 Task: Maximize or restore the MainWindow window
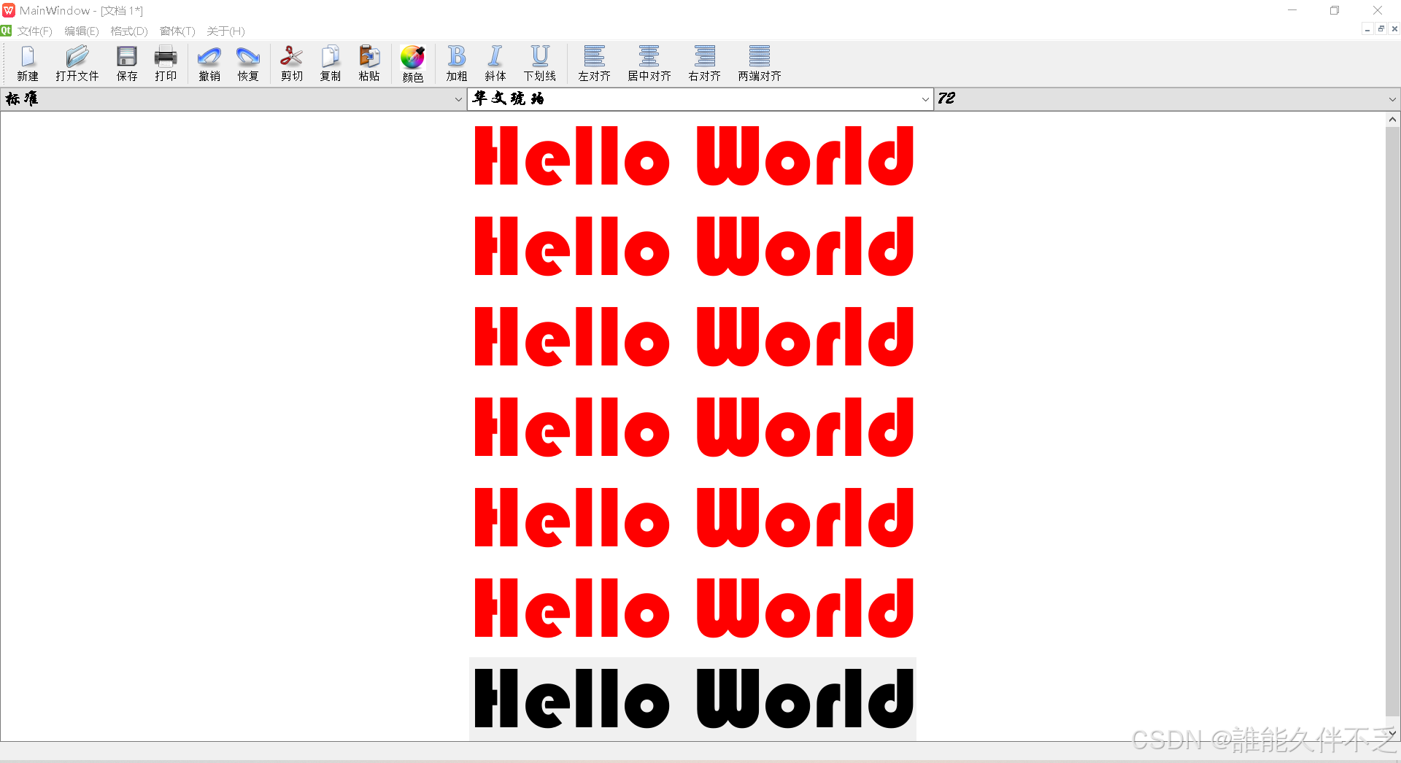[x=1335, y=10]
